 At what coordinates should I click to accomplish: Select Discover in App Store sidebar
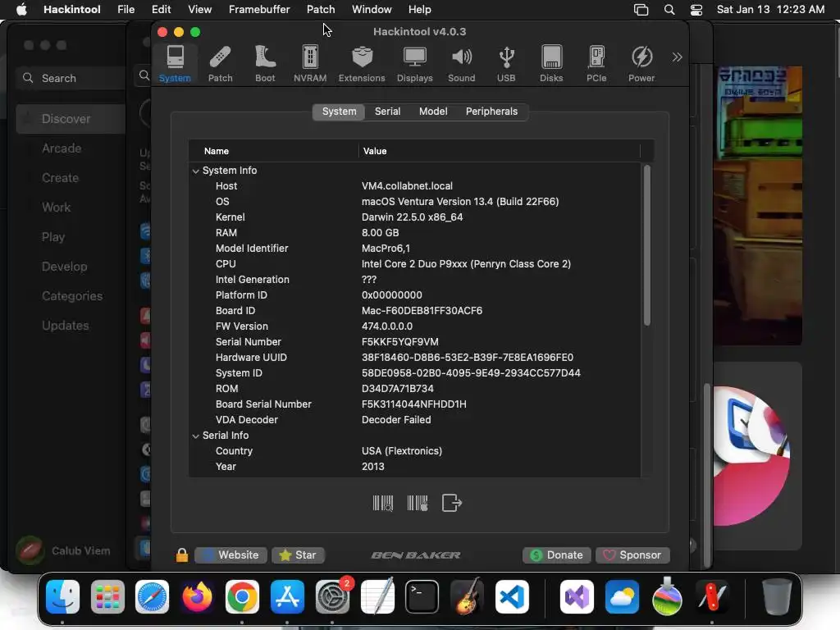tap(71, 119)
